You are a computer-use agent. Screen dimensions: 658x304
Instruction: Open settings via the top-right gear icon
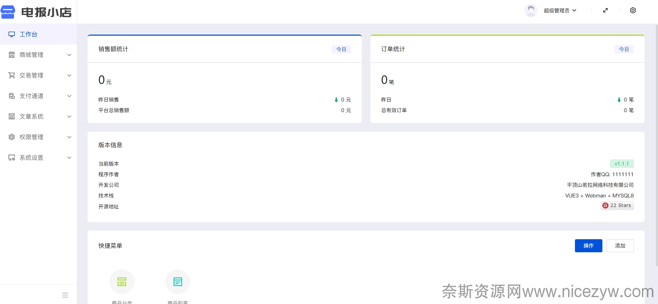click(x=633, y=10)
